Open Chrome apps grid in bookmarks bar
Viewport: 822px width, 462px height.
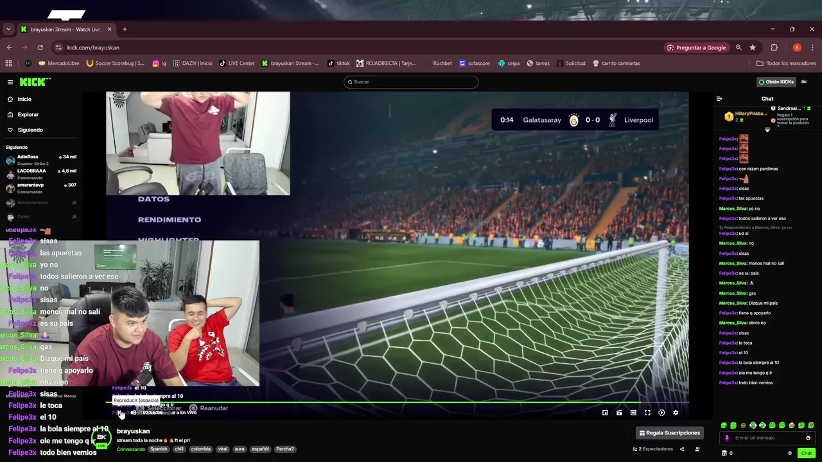click(x=8, y=63)
